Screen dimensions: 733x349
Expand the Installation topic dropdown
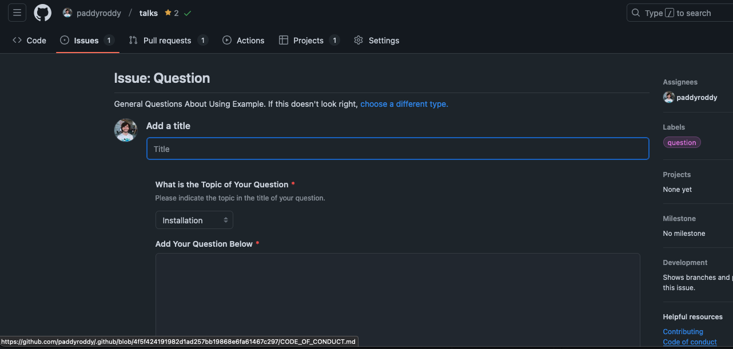194,220
